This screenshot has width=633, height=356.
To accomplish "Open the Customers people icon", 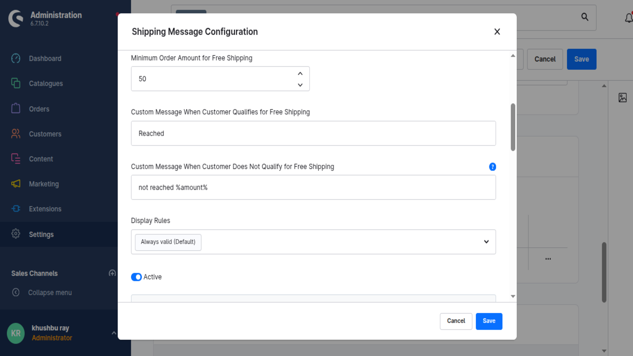I will [x=15, y=133].
